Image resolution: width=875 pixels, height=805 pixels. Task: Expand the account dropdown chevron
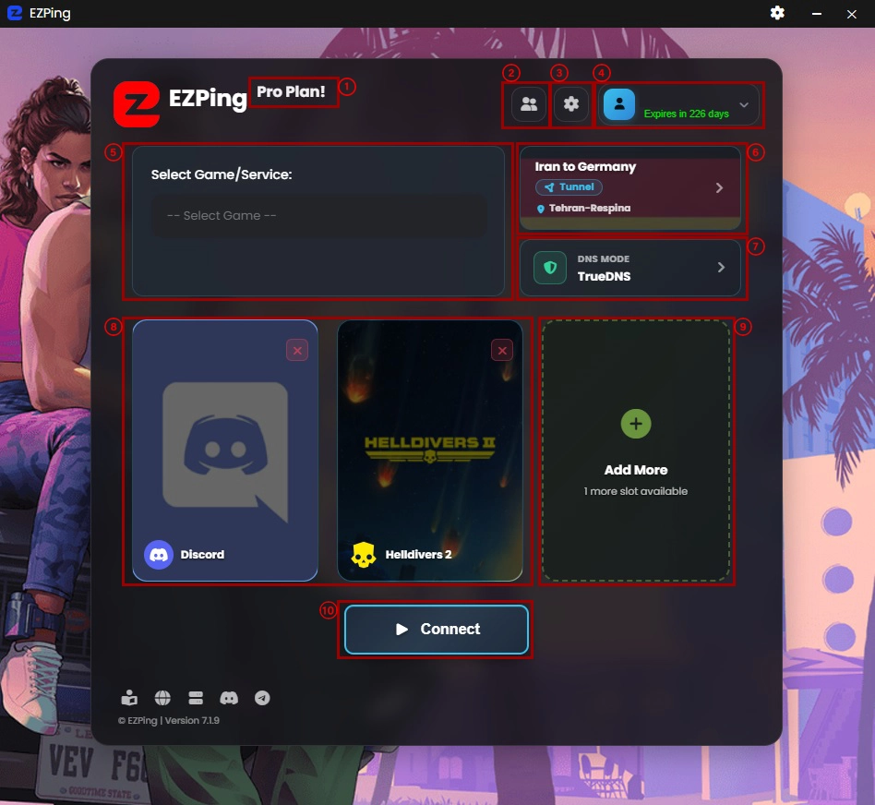coord(743,105)
